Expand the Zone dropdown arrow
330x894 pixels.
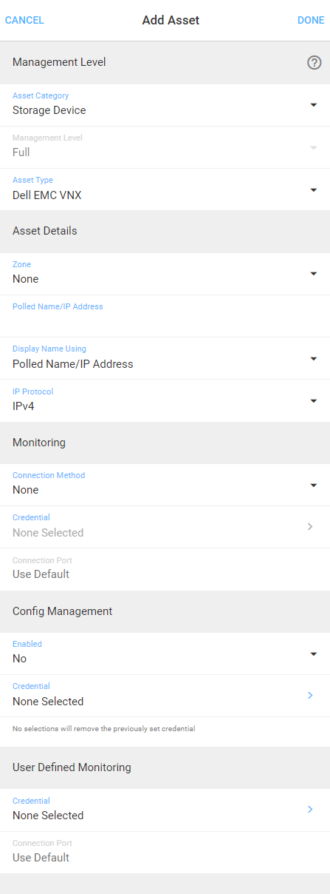click(x=313, y=274)
